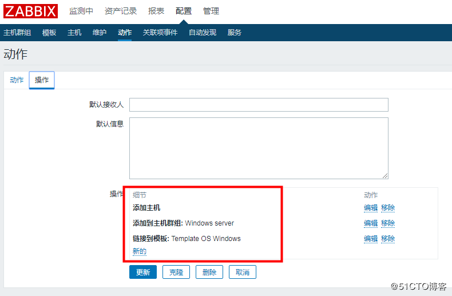Click the ZABBIX logo
Image resolution: width=452 pixels, height=296 pixels.
pyautogui.click(x=30, y=11)
